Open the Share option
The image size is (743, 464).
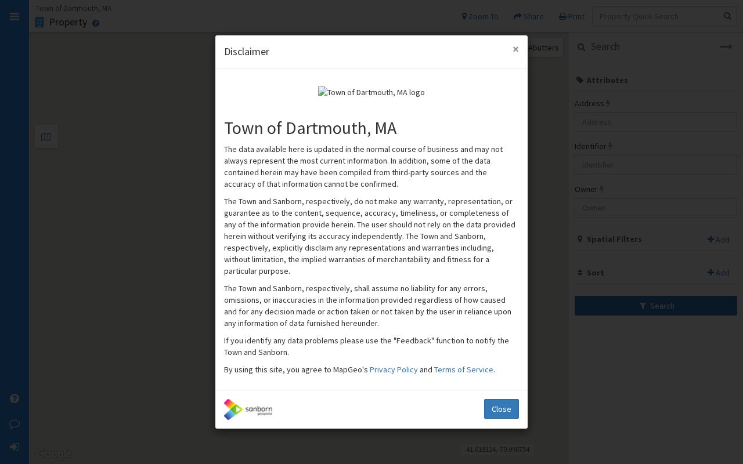(529, 16)
